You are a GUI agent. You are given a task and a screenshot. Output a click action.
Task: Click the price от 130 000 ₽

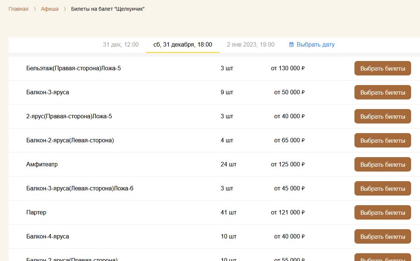pyautogui.click(x=288, y=68)
